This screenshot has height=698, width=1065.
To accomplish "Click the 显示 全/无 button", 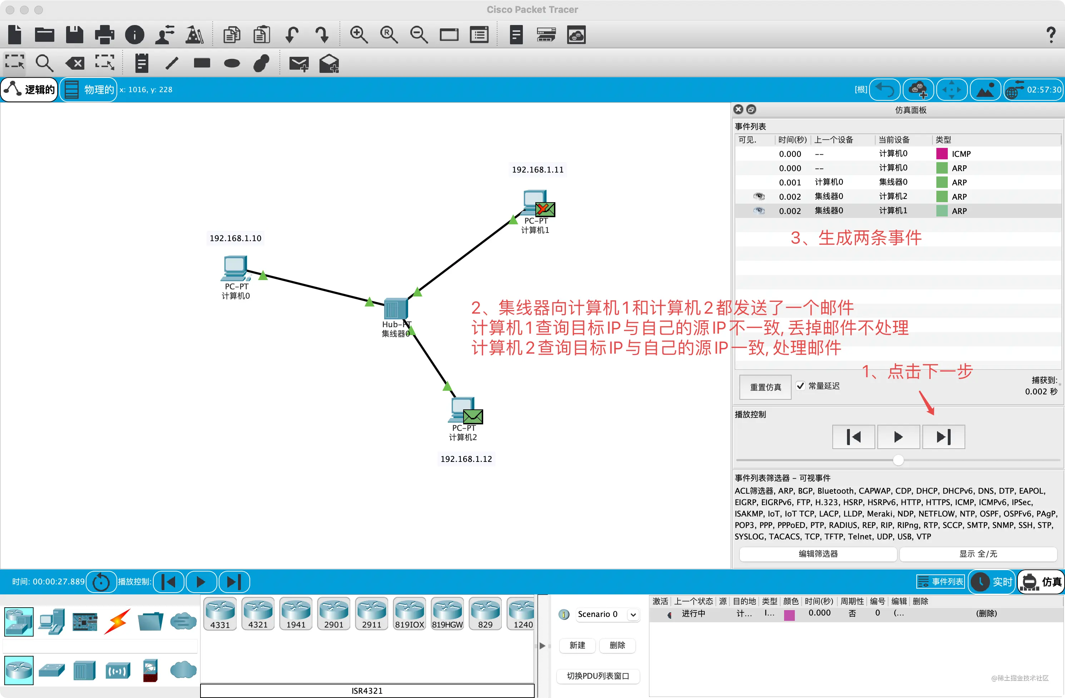I will pos(978,554).
